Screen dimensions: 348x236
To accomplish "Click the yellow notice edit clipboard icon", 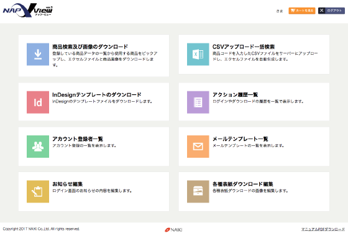I will (38, 191).
